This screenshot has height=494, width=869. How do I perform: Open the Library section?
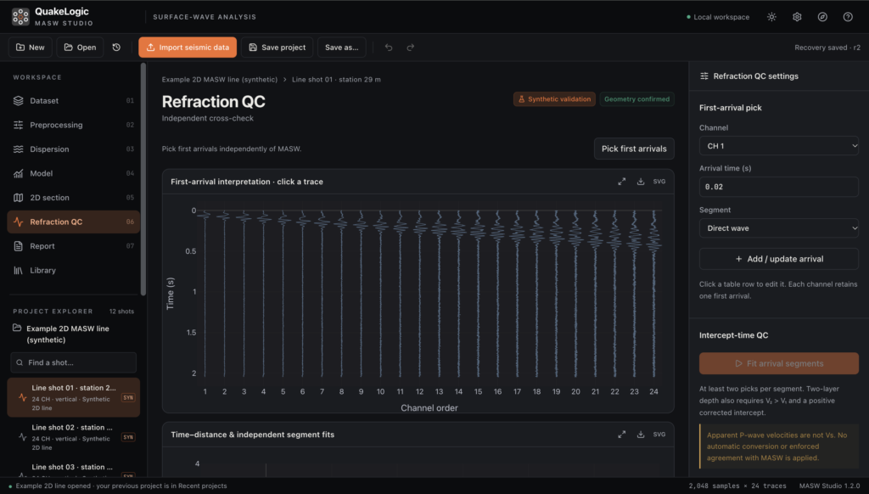74,271
